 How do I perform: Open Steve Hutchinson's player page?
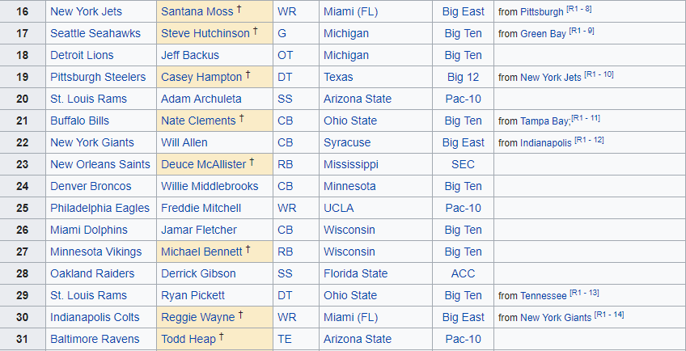coord(205,34)
